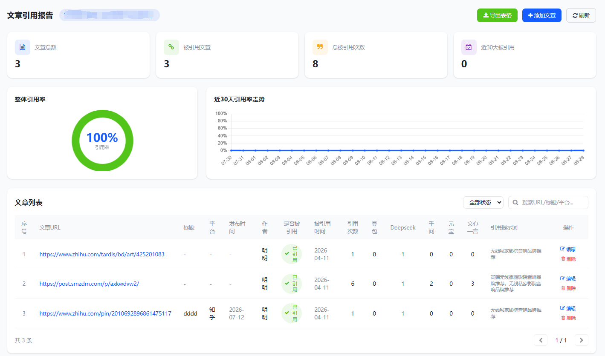Click the 07-30 point on the trend line
This screenshot has height=356, width=605.
231,150
